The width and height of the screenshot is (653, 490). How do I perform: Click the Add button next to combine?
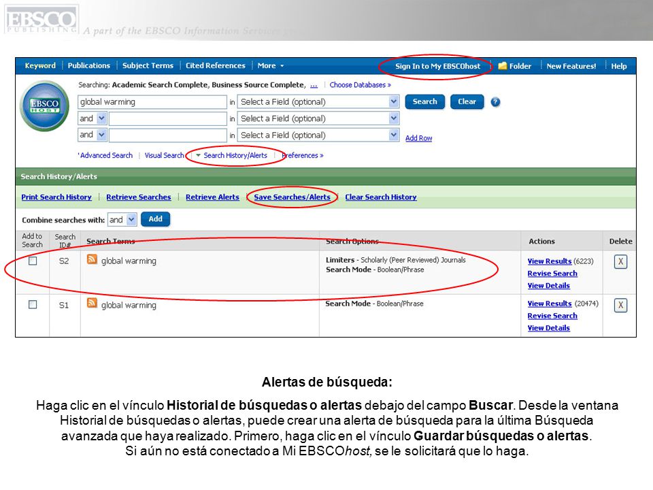tap(155, 219)
